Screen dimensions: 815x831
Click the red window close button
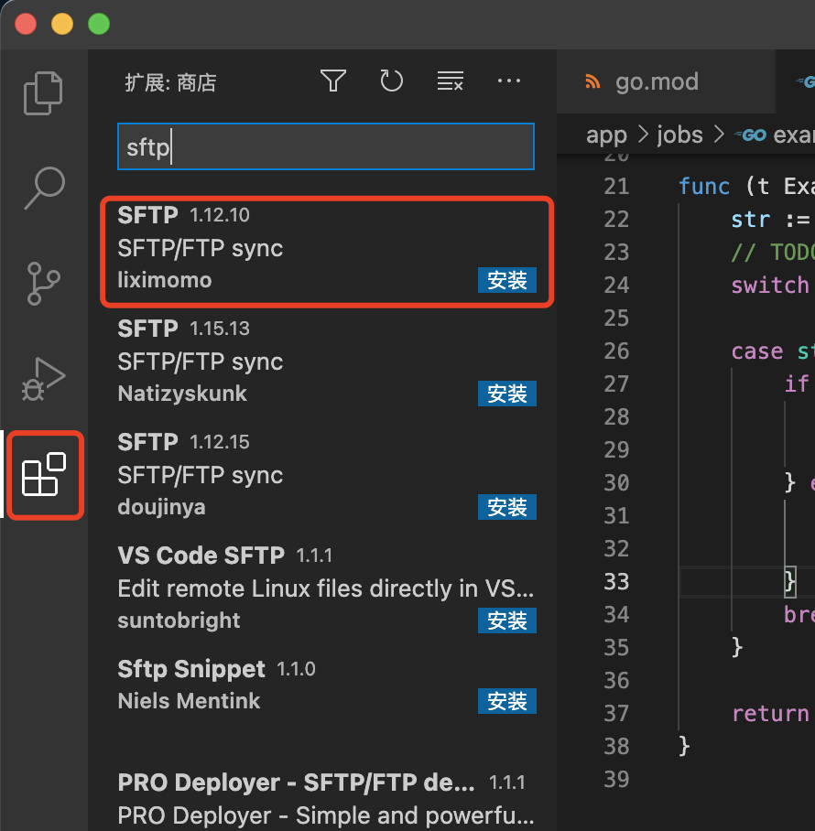26,24
